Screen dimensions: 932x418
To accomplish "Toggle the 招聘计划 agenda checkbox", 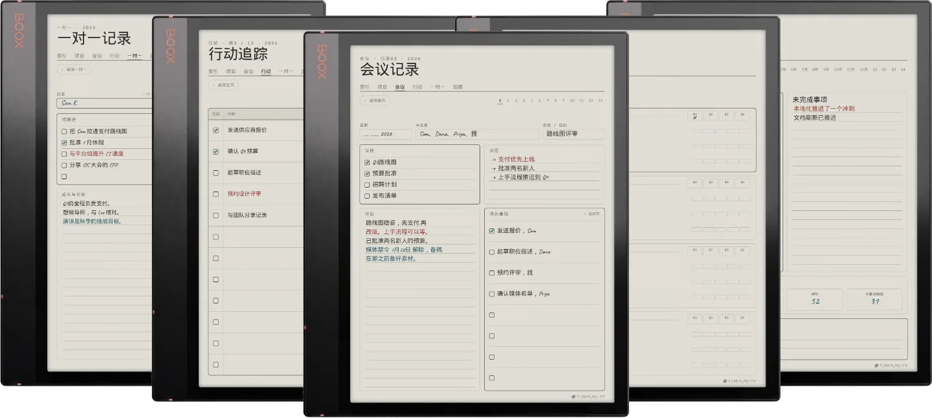I will [367, 184].
